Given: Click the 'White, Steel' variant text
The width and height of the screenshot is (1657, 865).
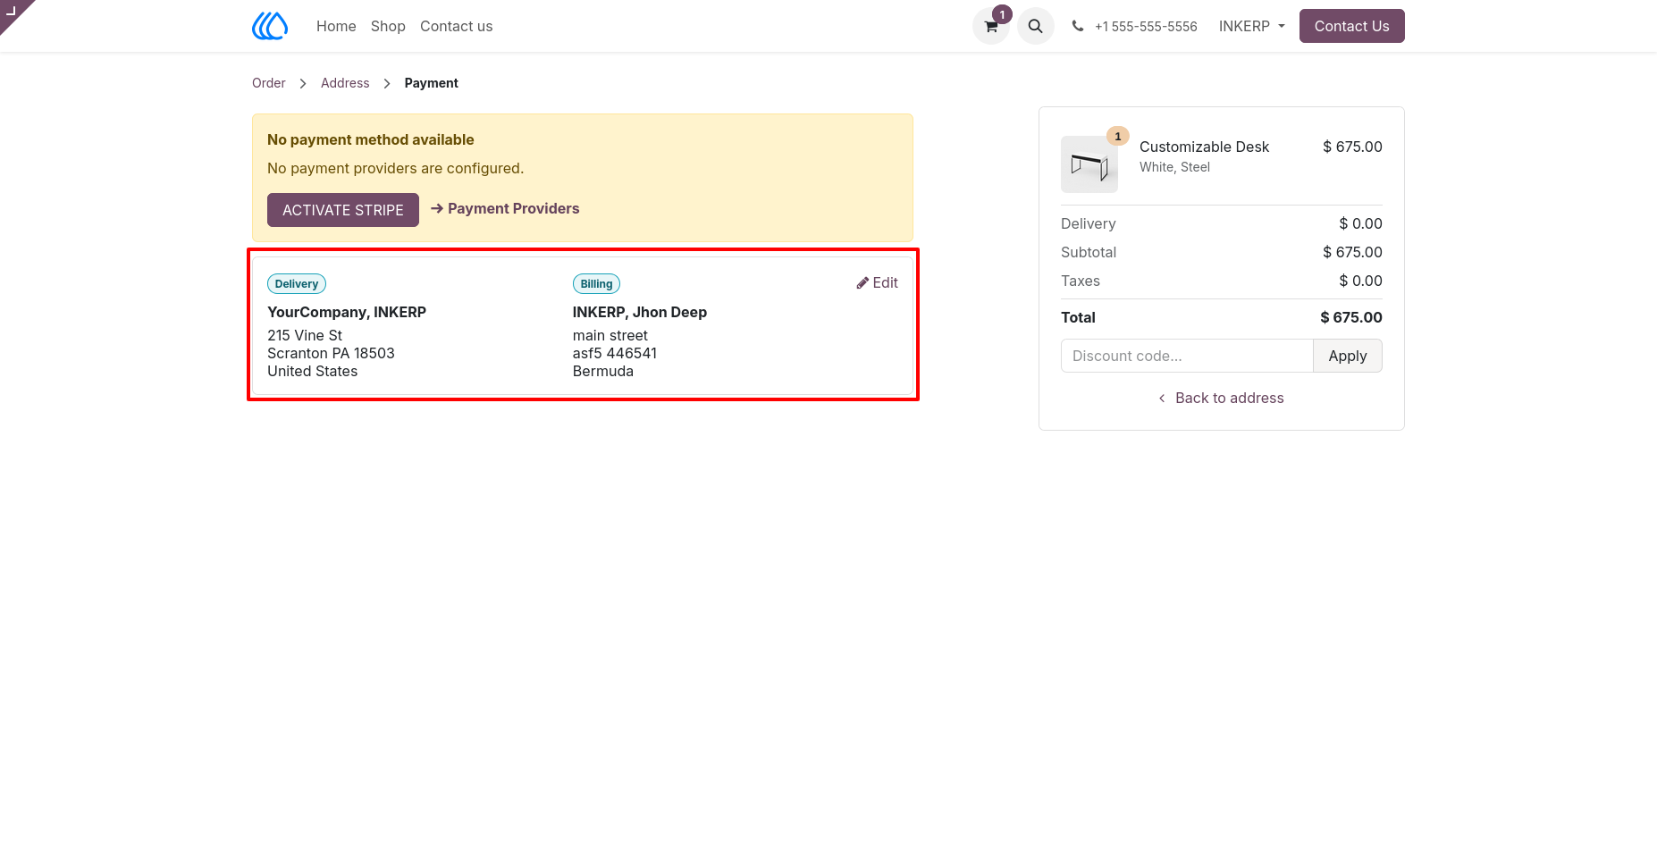Looking at the screenshot, I should [x=1174, y=167].
